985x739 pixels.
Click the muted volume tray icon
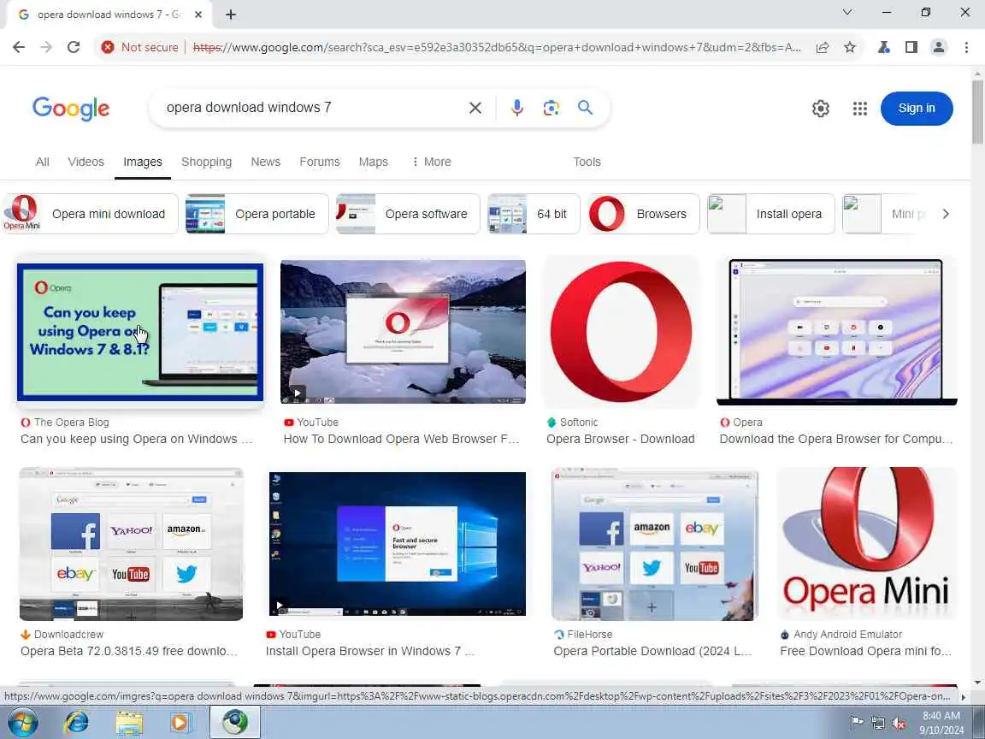(899, 723)
